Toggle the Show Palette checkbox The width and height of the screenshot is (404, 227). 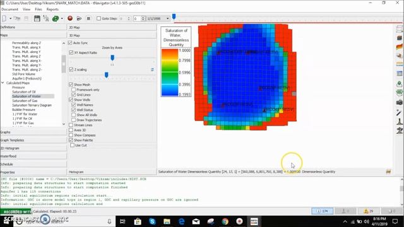[71, 140]
